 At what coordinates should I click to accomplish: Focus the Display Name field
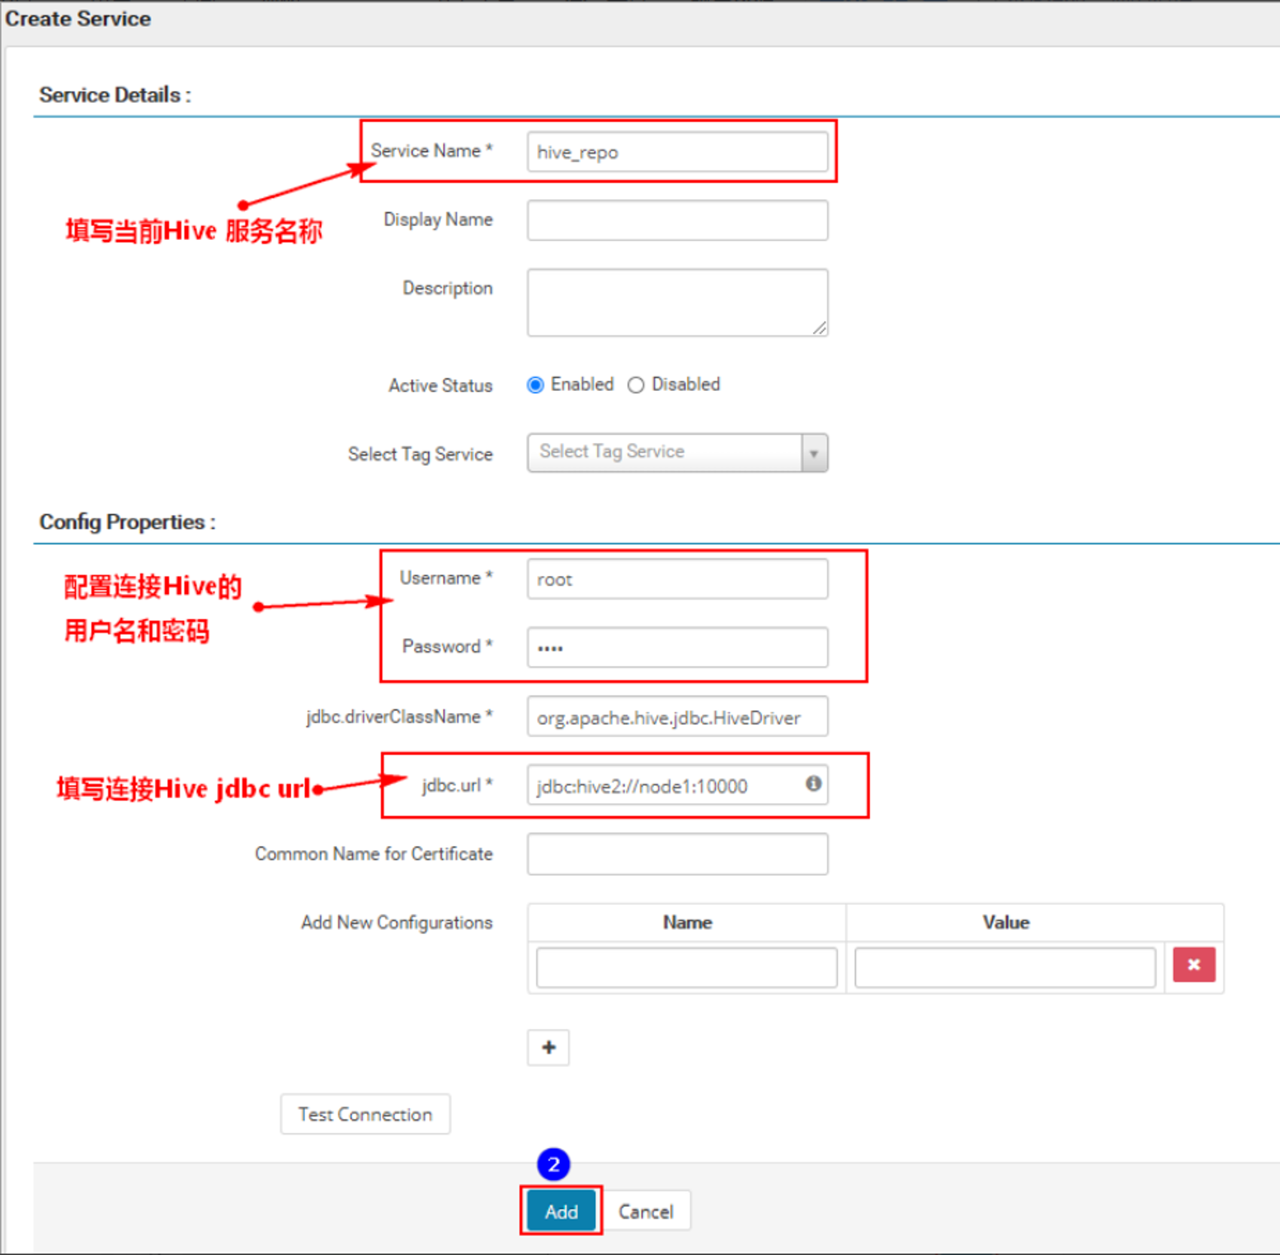tap(677, 221)
